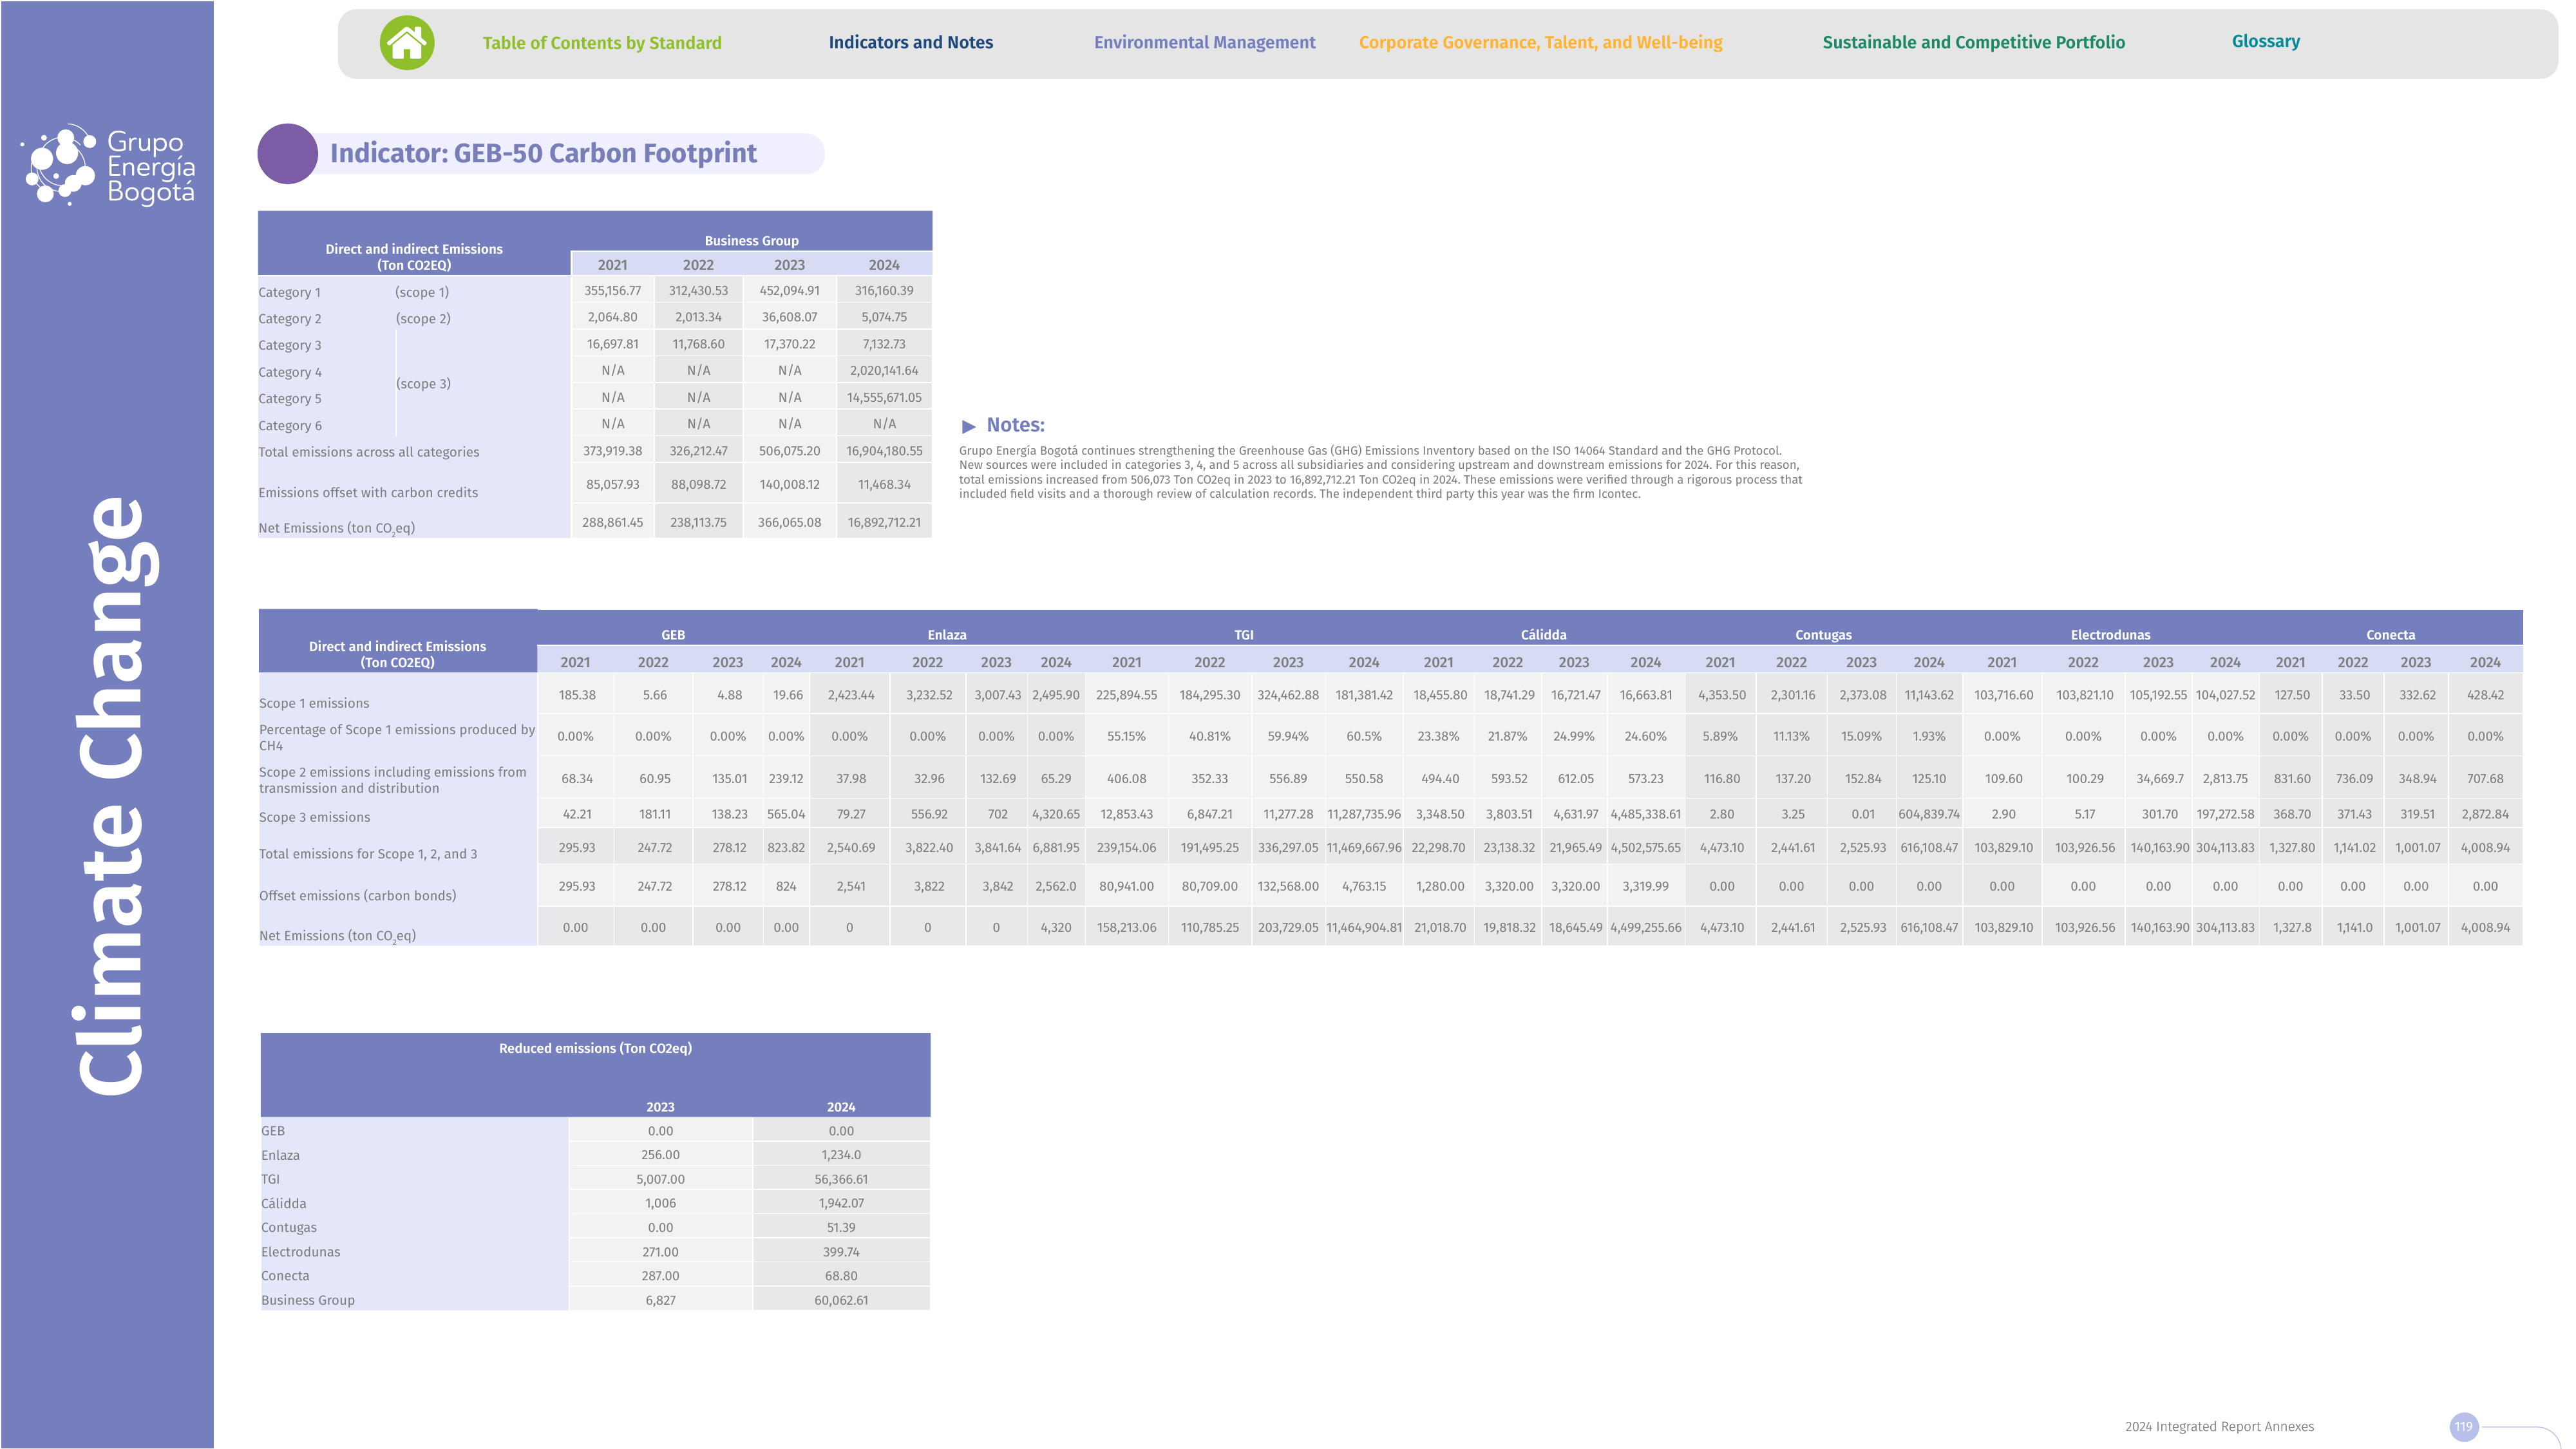This screenshot has height=1449, width=2576.
Task: Click the Cálidda column group header
Action: click(x=1543, y=634)
